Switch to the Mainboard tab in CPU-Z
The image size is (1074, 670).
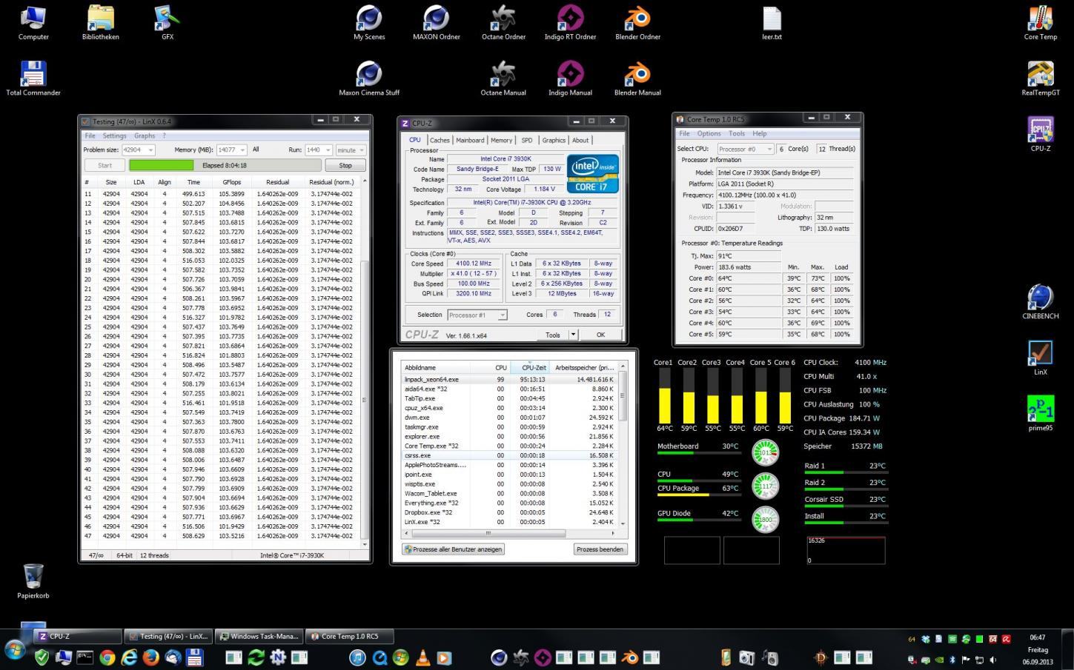coord(470,140)
